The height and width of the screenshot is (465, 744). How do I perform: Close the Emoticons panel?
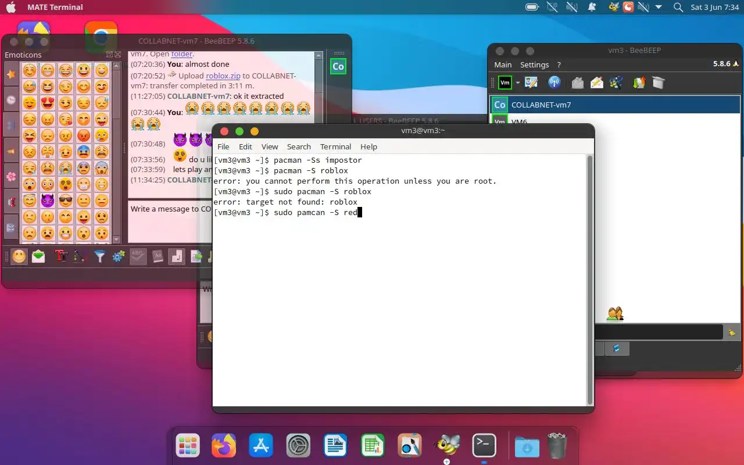pos(117,55)
